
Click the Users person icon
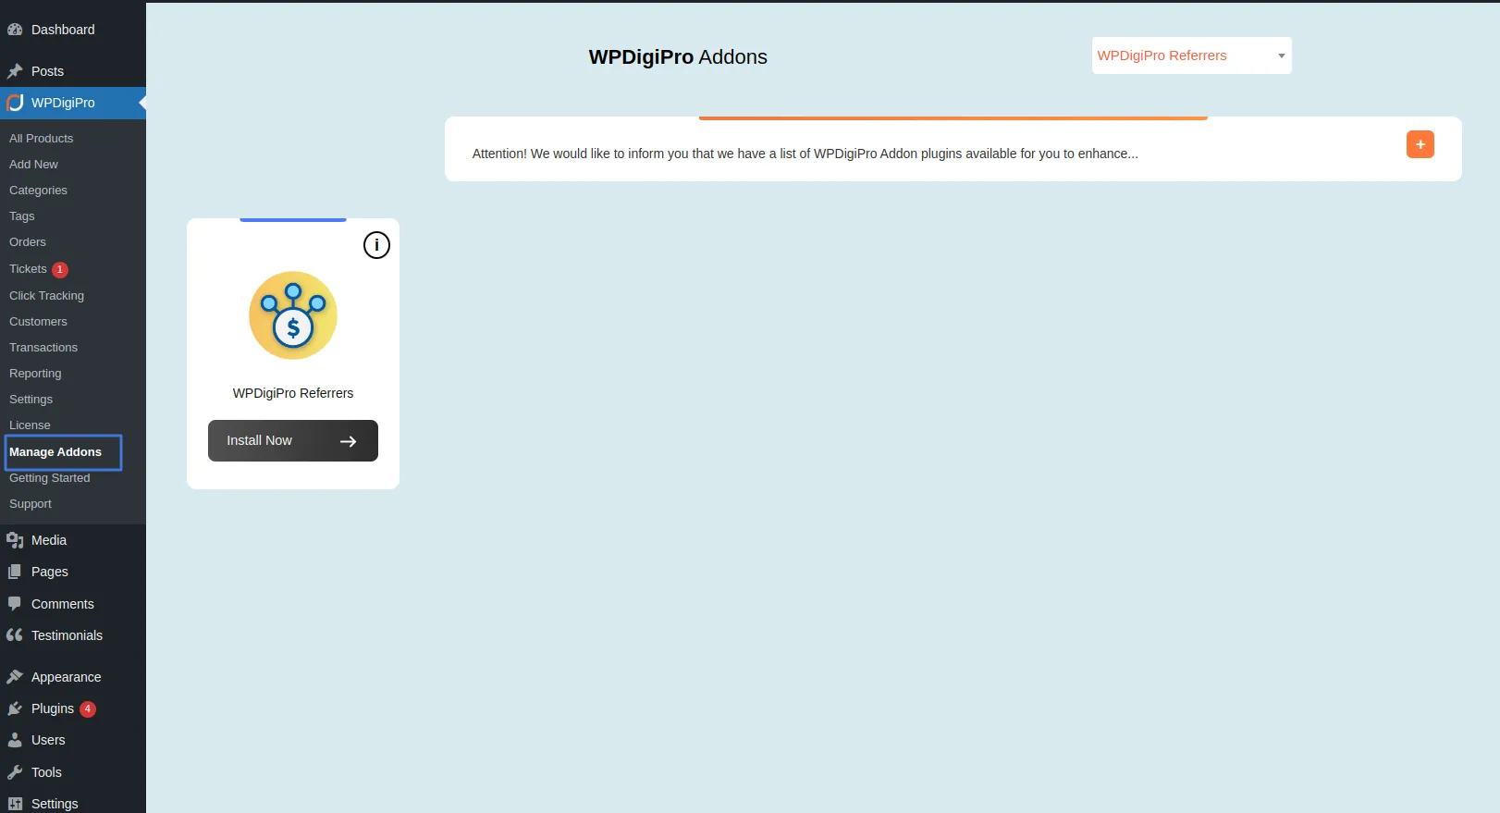pos(15,740)
